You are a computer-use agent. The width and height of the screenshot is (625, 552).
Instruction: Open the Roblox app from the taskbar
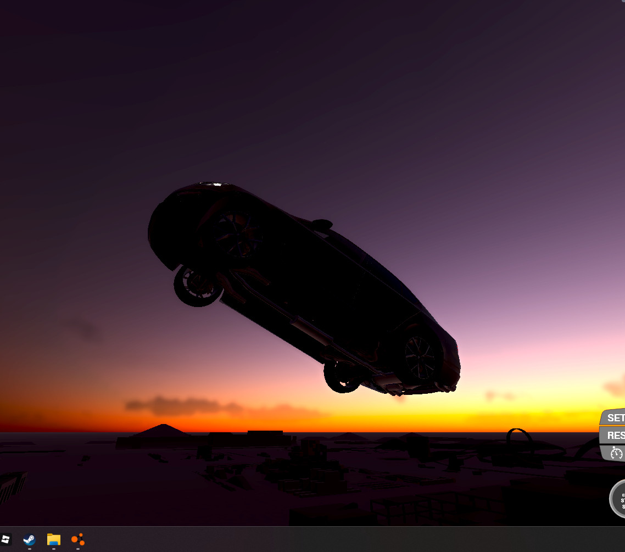(x=5, y=539)
